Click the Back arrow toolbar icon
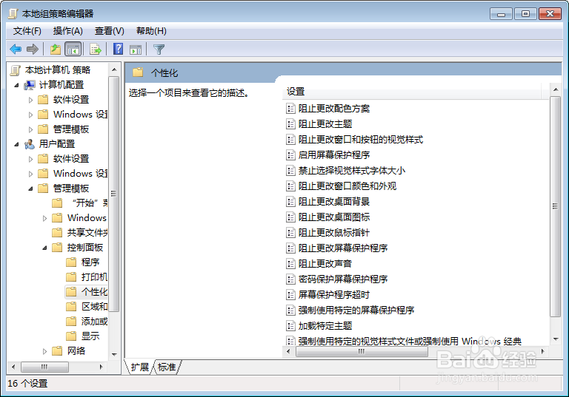569x397 pixels. point(16,49)
